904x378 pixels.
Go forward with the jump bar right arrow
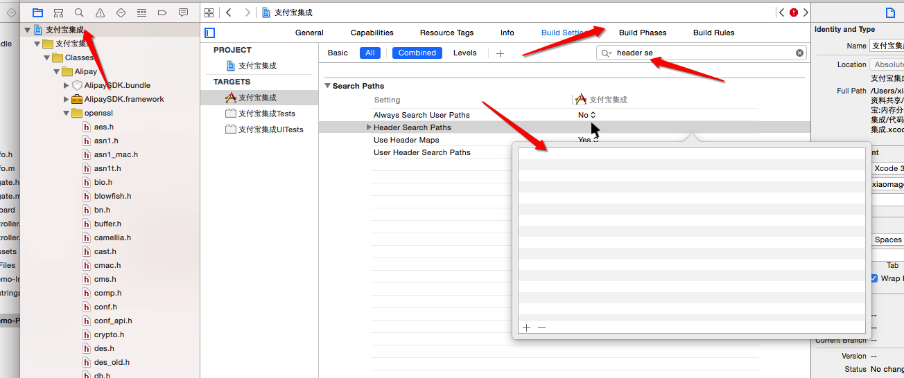247,12
